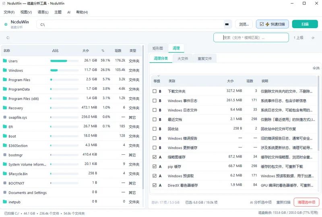This screenshot has height=217, width=322.
Task: Click the BOOTNXT file icon
Action: coord(5,183)
